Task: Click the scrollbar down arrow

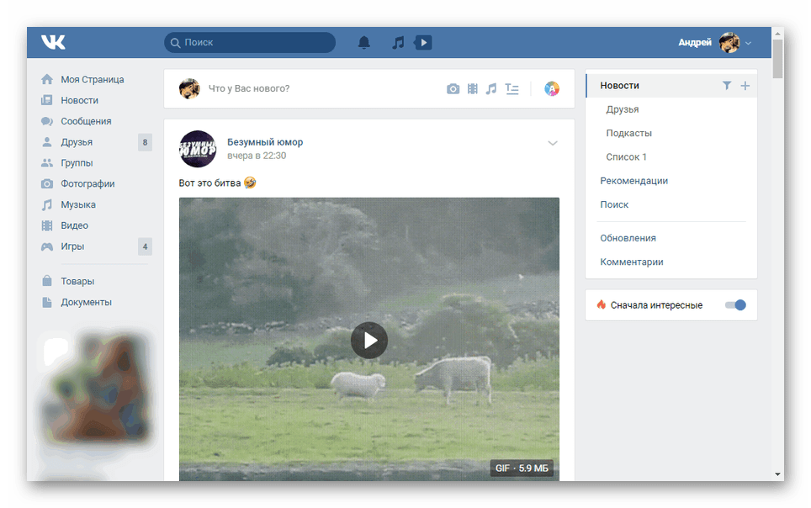Action: (x=777, y=474)
